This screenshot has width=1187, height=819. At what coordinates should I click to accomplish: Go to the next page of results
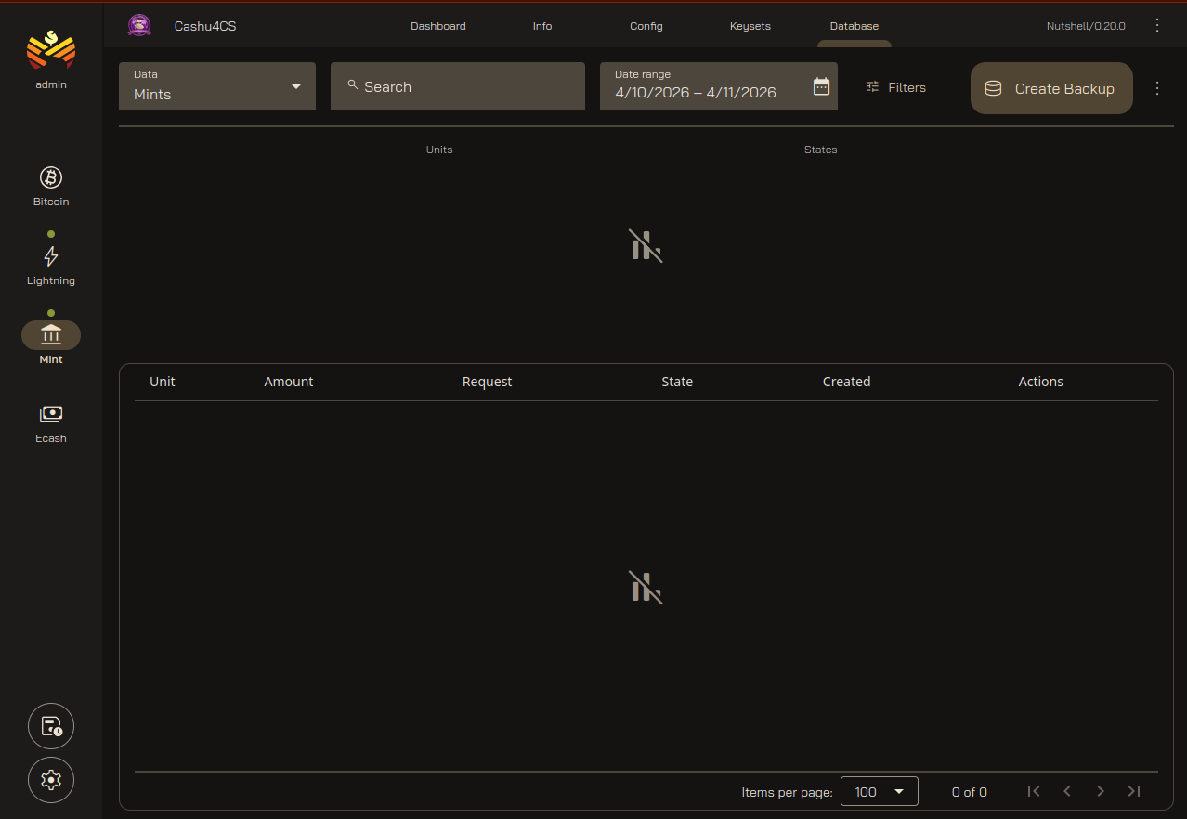(x=1100, y=791)
